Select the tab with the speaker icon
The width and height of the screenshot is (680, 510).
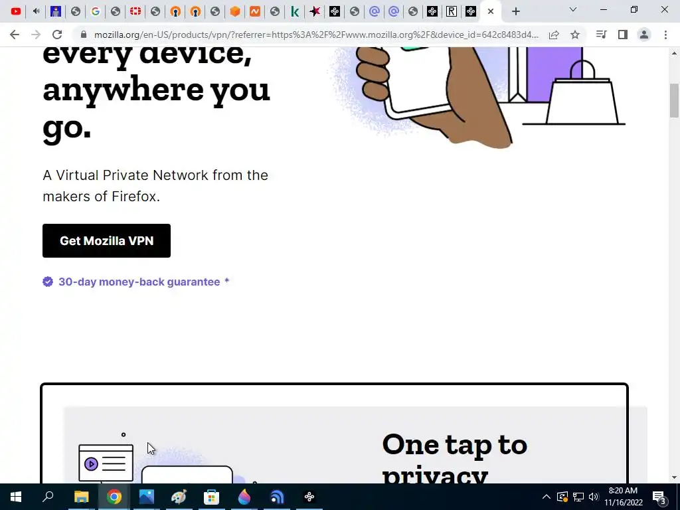(36, 11)
